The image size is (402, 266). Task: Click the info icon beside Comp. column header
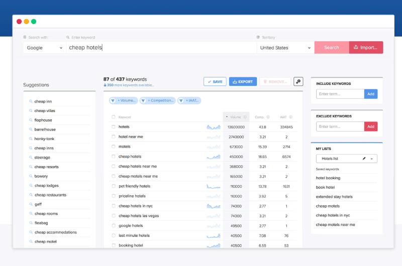[268, 117]
